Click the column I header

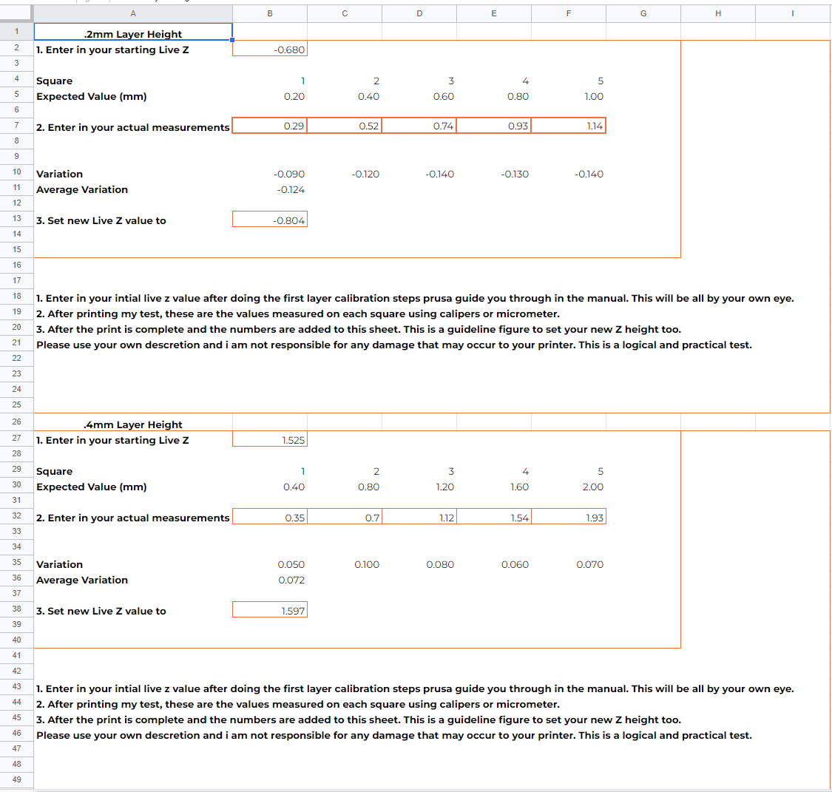[x=792, y=13]
